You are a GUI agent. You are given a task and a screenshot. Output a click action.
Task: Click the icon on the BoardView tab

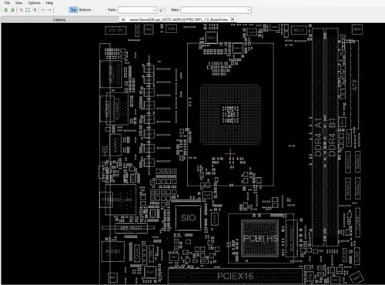(x=123, y=19)
